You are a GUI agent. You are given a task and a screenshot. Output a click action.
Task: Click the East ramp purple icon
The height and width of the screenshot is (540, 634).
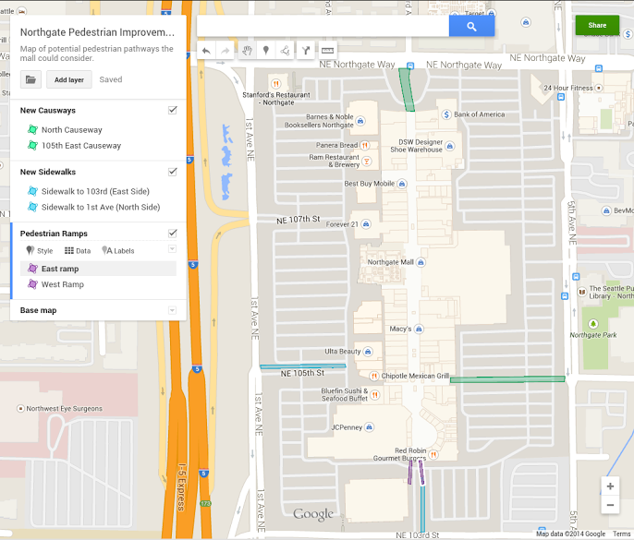pyautogui.click(x=32, y=269)
